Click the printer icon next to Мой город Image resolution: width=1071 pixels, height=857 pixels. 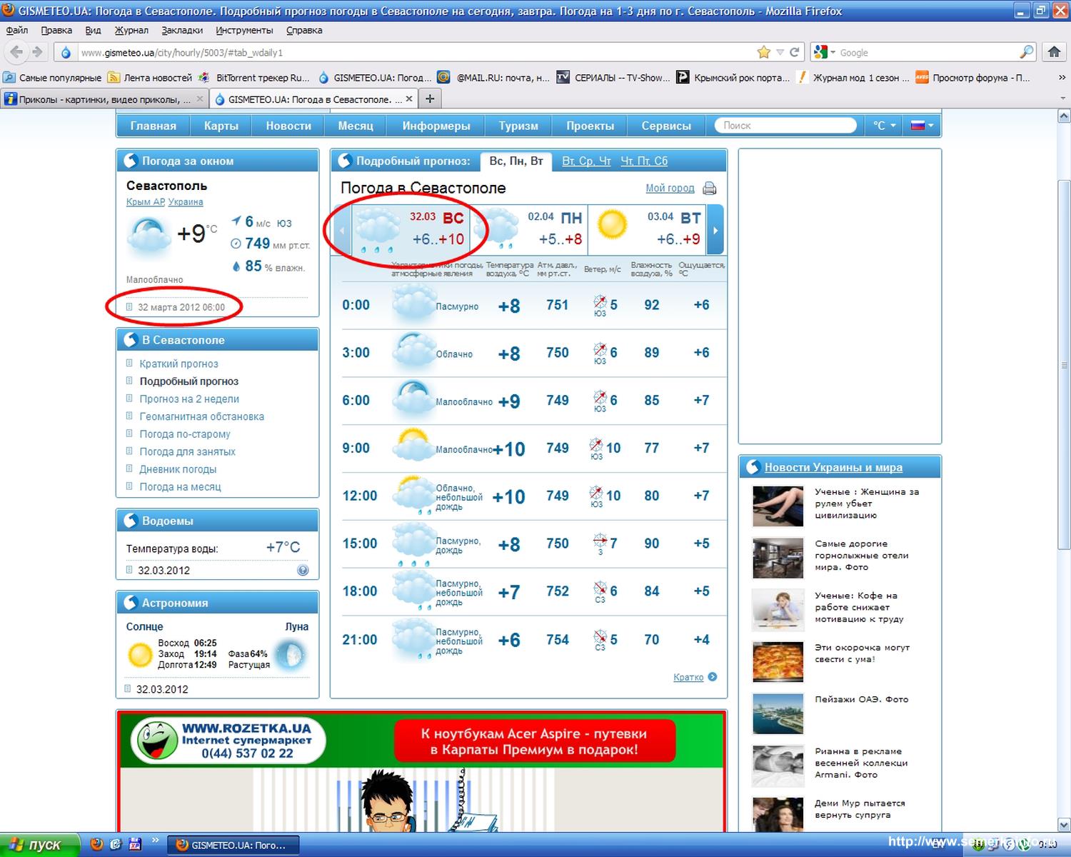click(709, 189)
